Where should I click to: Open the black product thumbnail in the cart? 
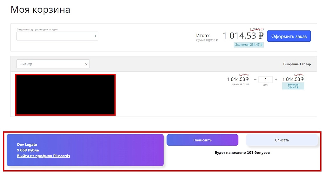click(x=65, y=95)
